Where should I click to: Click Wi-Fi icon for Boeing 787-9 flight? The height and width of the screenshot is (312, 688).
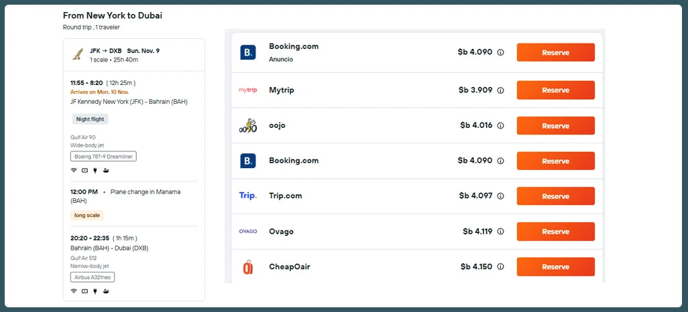point(74,171)
